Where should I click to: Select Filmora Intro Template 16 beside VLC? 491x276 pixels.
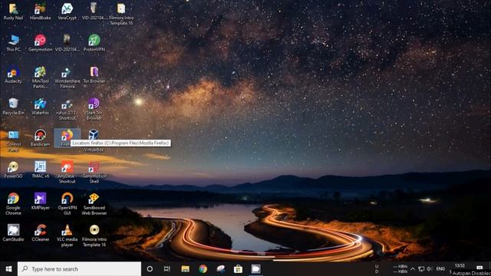(x=94, y=235)
